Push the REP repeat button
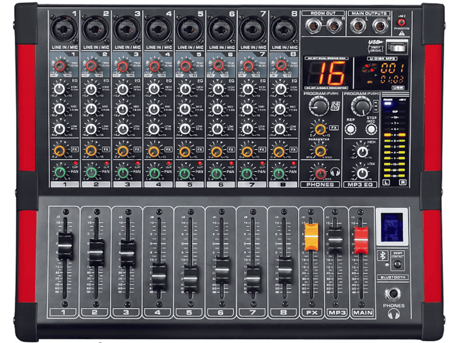 click(350, 129)
